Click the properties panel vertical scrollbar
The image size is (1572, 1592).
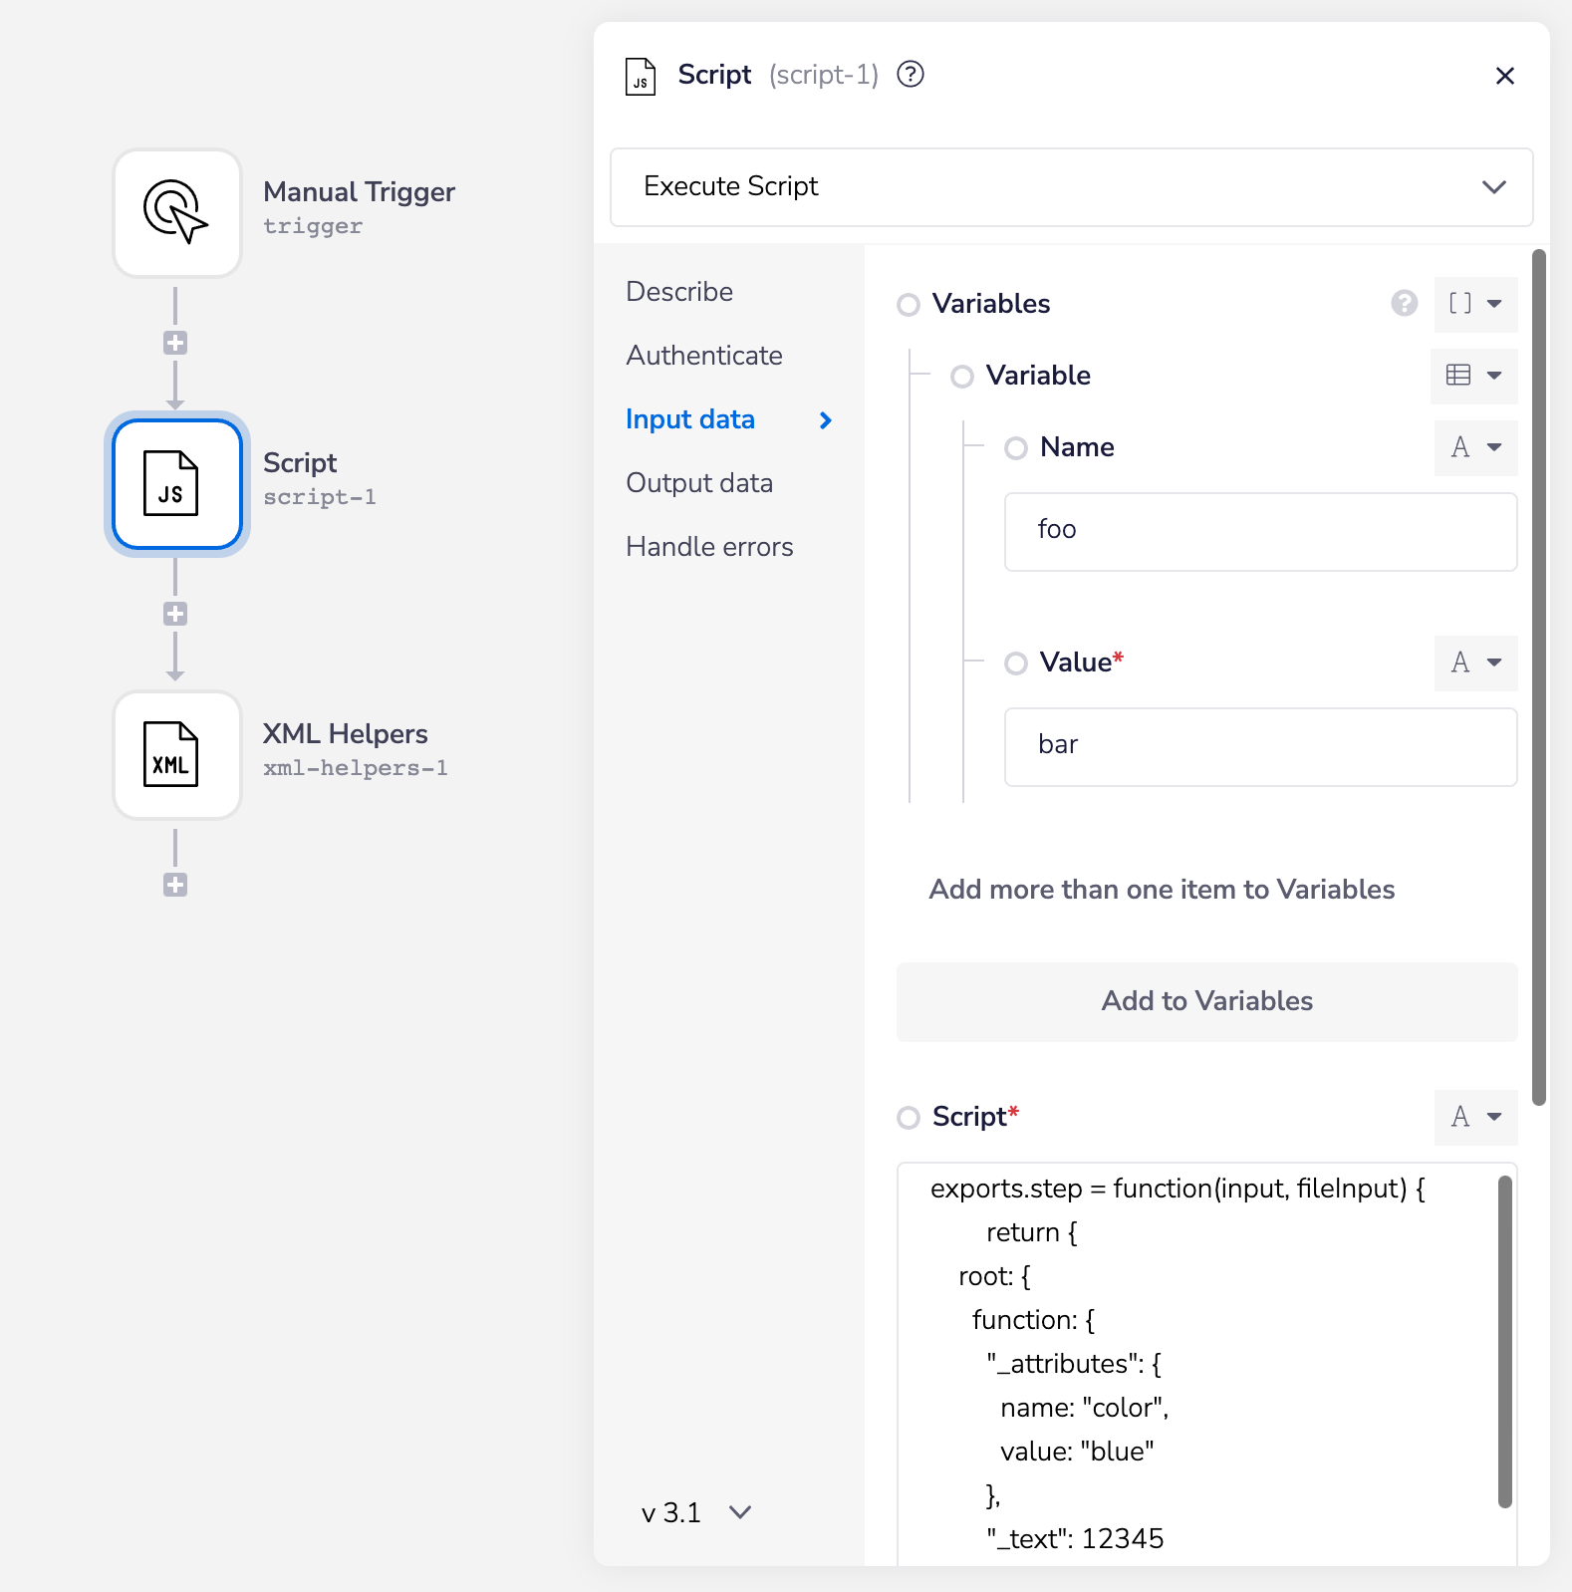tap(1538, 677)
